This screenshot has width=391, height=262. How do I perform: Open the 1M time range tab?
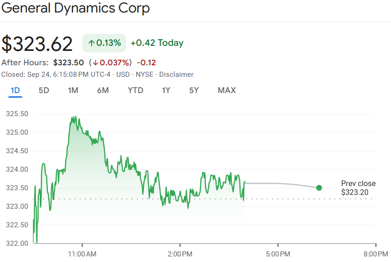click(73, 90)
